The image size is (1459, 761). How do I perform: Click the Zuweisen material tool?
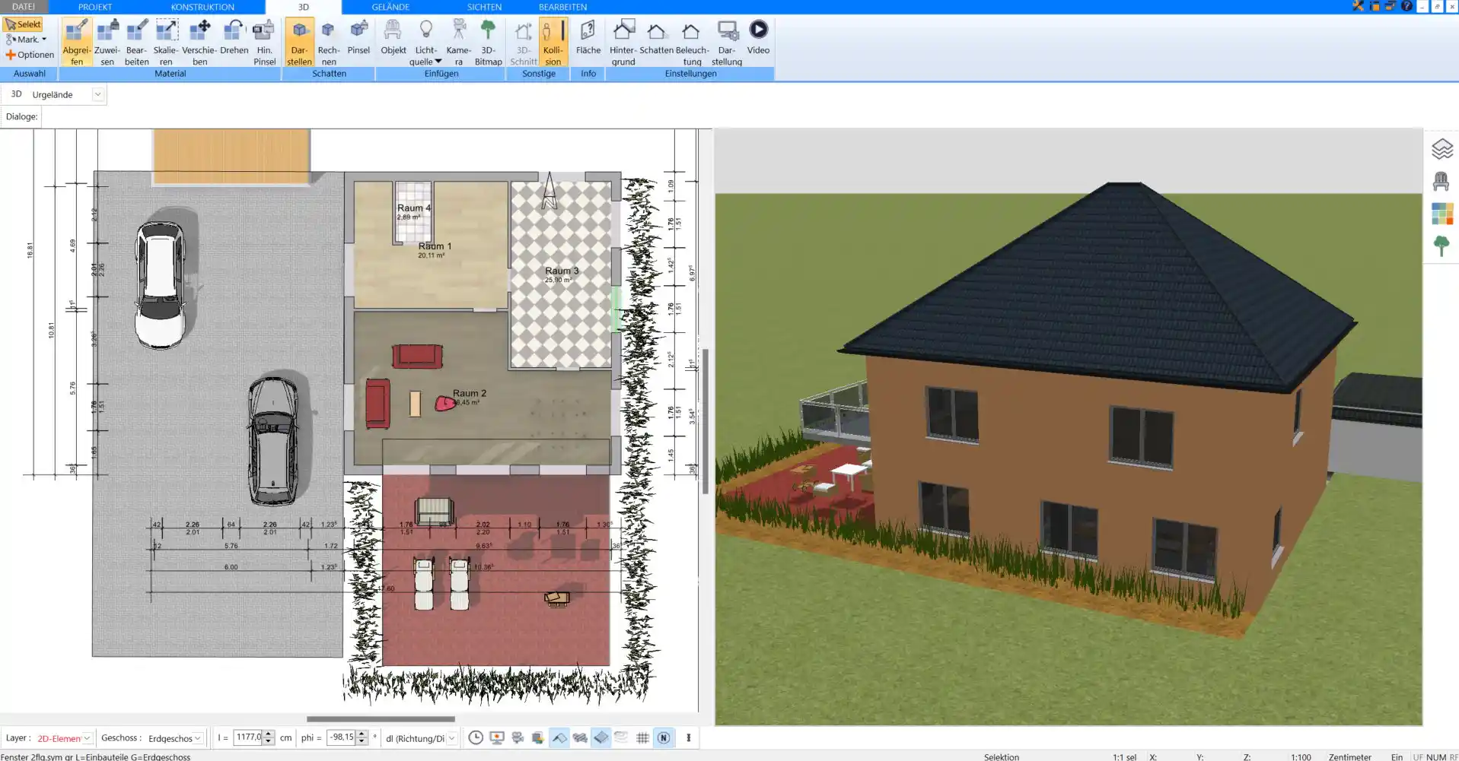tap(107, 43)
